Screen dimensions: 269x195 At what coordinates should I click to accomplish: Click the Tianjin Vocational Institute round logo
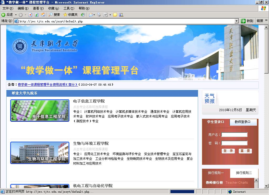[x=20, y=46]
